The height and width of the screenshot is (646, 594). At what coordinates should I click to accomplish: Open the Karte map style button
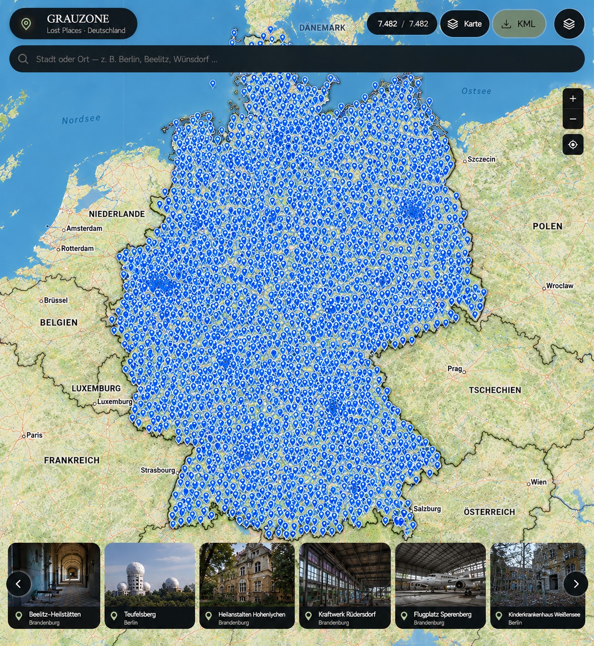coord(465,24)
